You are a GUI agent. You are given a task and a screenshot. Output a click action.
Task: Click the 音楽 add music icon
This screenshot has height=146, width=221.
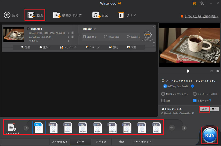click(x=96, y=15)
